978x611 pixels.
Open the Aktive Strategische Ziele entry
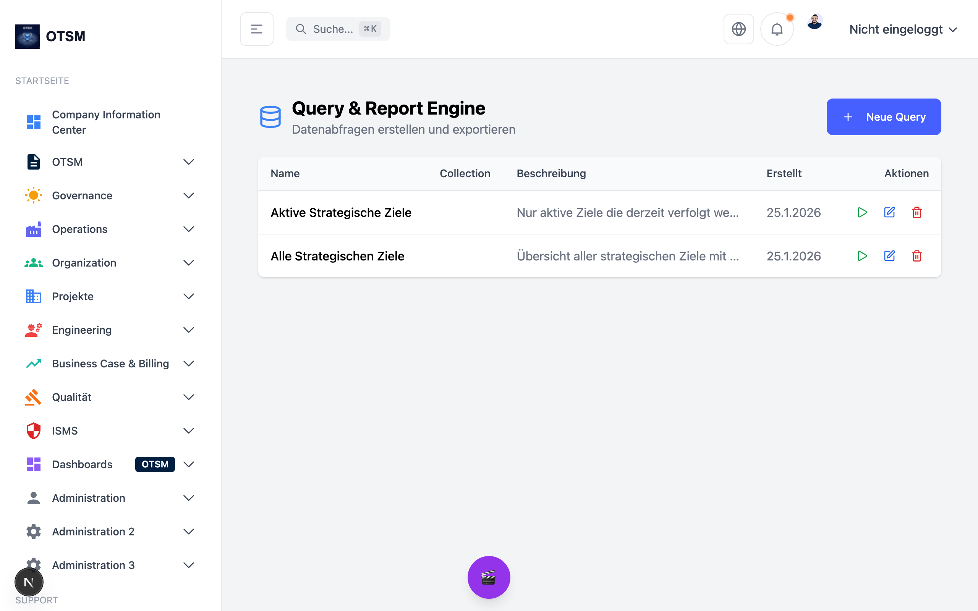341,213
